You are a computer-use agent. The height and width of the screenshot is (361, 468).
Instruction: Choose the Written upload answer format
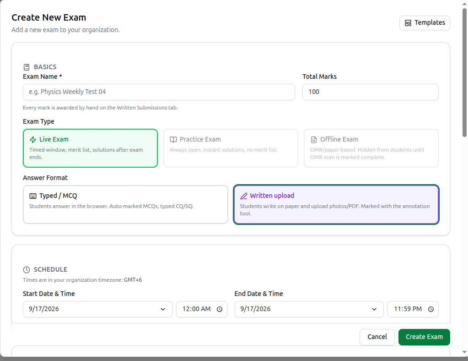click(336, 204)
